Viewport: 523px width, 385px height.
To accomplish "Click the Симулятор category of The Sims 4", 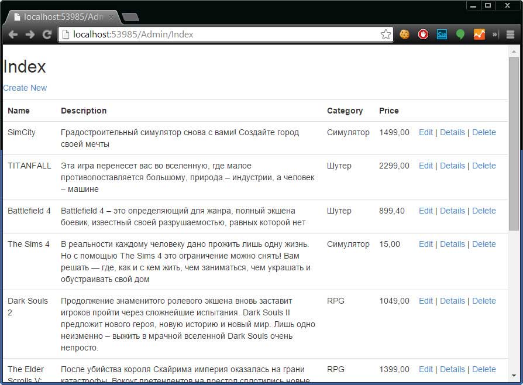I will point(348,244).
